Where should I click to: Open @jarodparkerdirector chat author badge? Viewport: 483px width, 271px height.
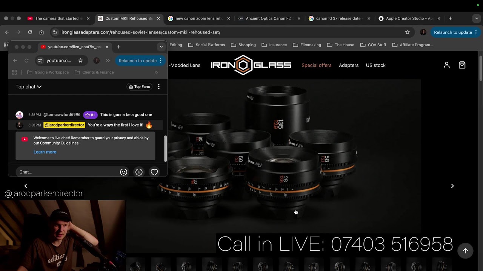click(x=64, y=125)
